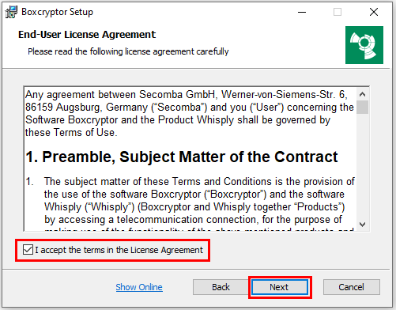The width and height of the screenshot is (396, 310).
Task: Click the 'I accept the terms' label text
Action: pos(119,250)
